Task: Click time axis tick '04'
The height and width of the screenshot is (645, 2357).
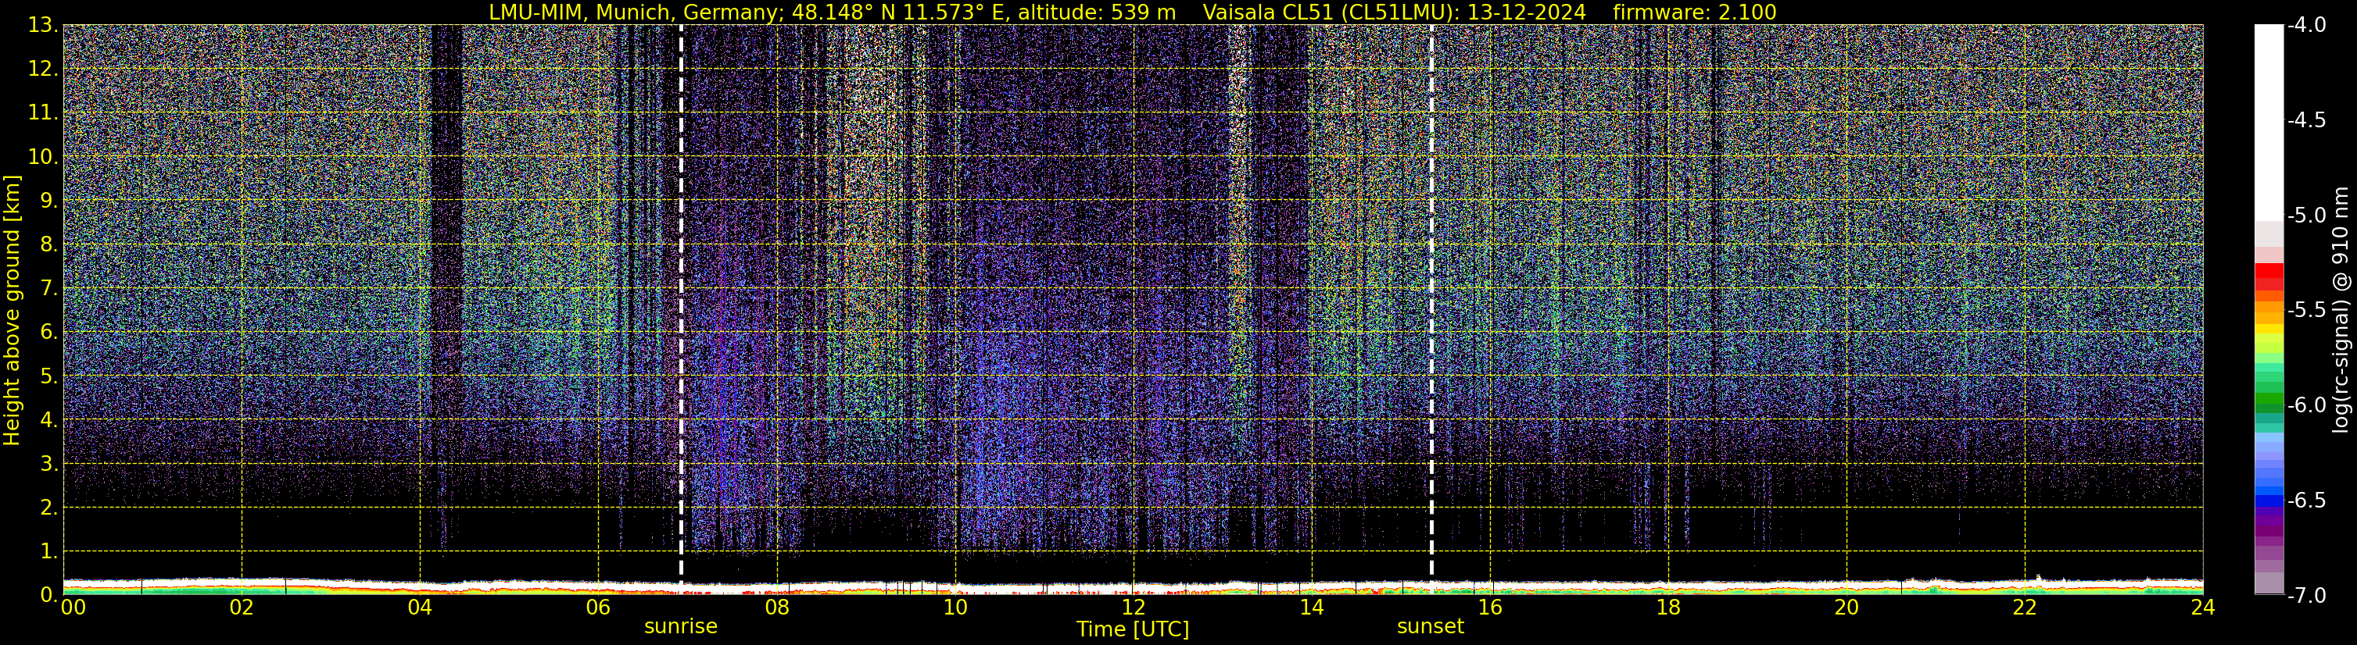Action: coord(420,608)
